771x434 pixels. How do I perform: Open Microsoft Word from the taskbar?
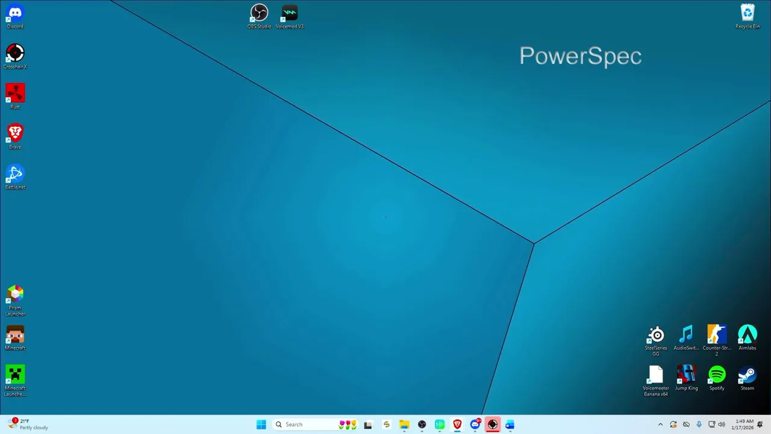[510, 424]
